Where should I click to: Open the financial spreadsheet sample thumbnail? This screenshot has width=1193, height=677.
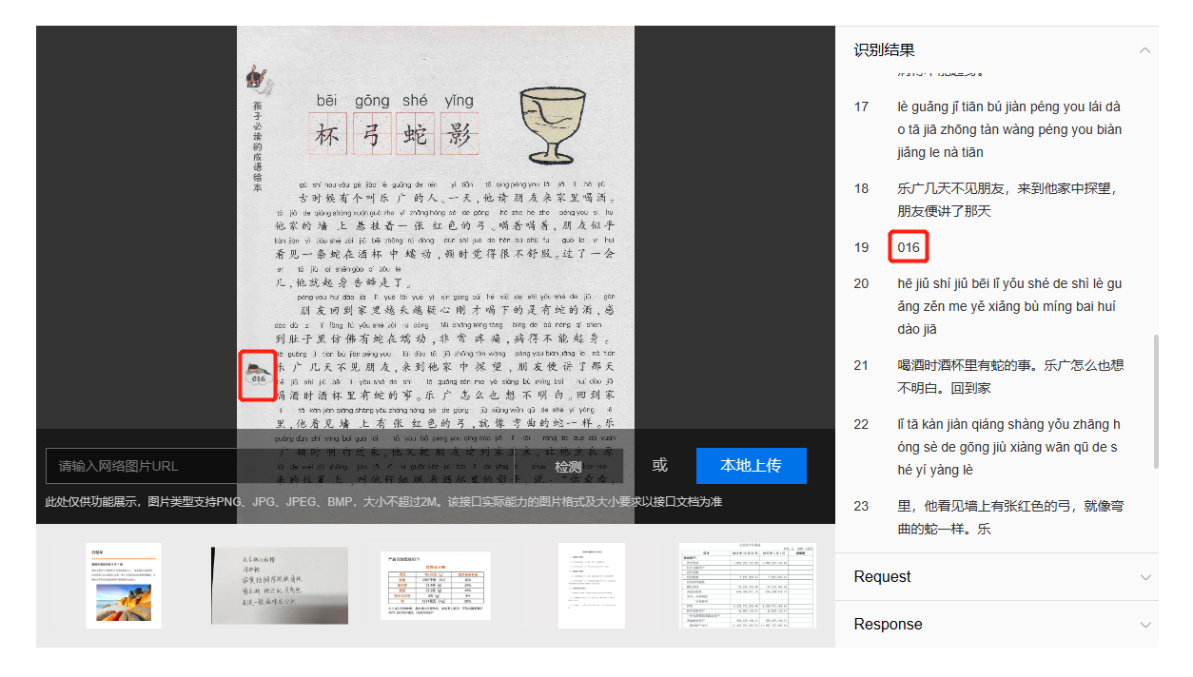[747, 586]
